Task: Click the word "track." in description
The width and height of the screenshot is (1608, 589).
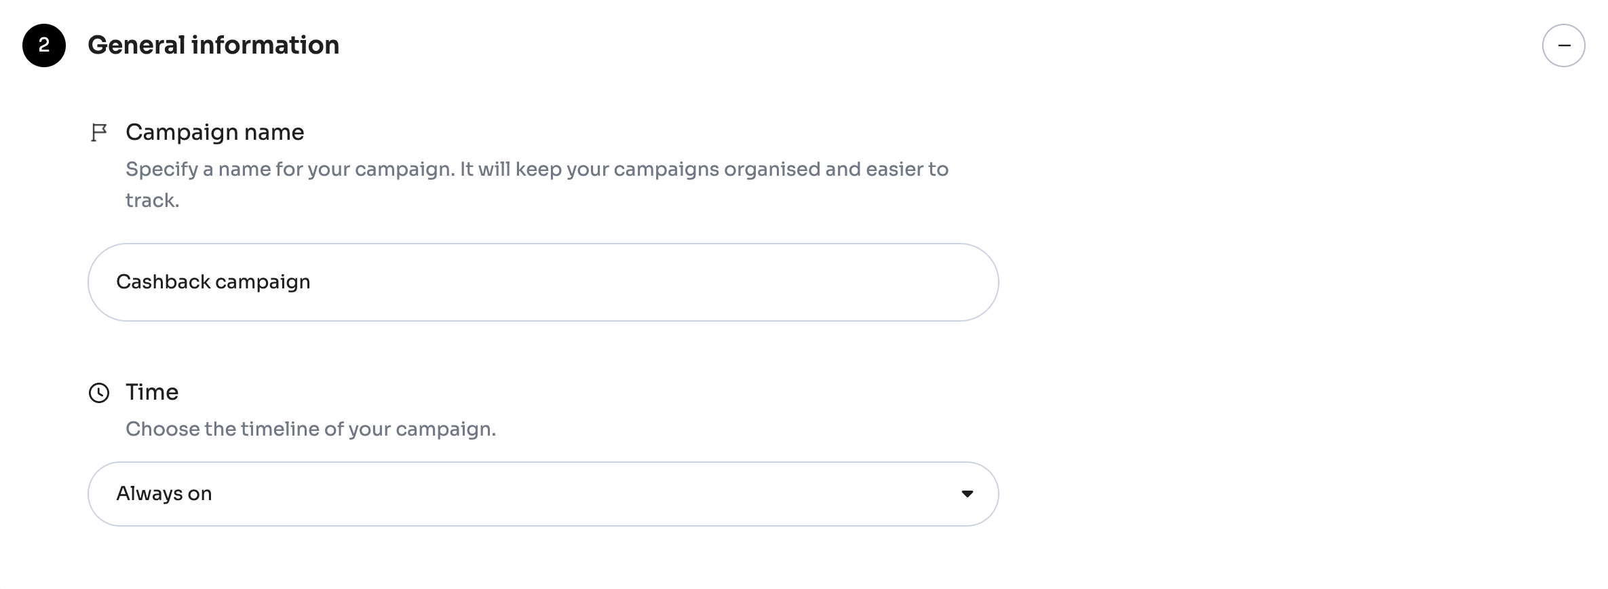Action: [152, 201]
